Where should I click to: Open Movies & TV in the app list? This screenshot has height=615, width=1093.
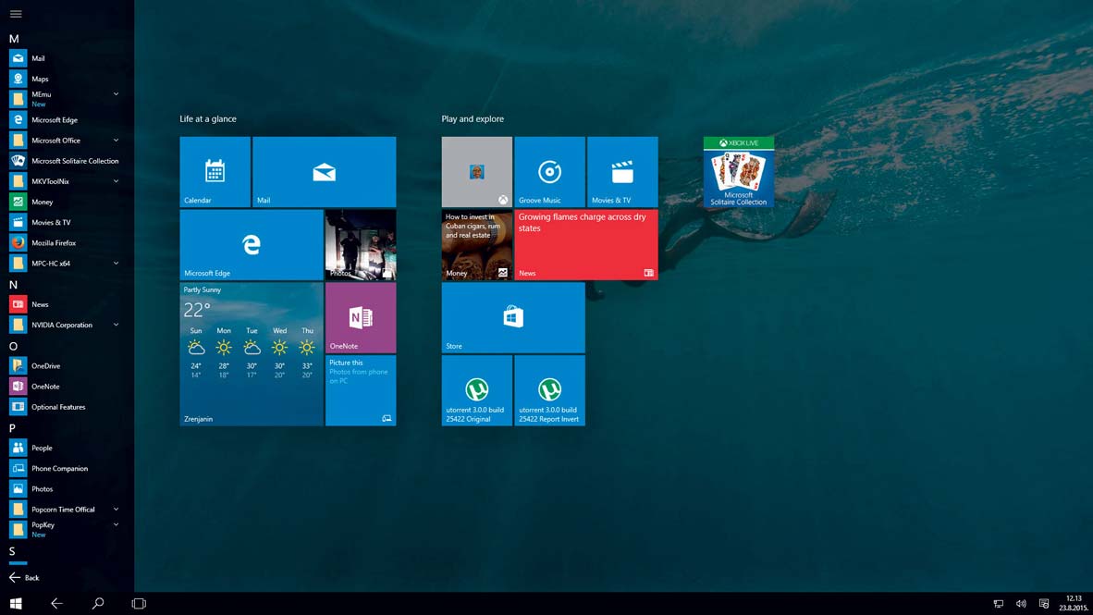[64, 223]
